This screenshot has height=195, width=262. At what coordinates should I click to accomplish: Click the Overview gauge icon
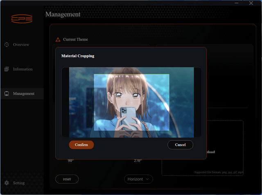[7, 45]
